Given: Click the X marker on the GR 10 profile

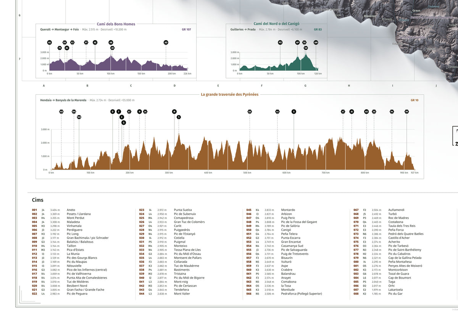Looking at the screenshot, I should pos(294,112).
